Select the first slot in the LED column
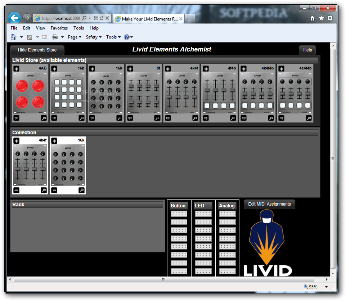Image resolution: width=346 pixels, height=301 pixels. [203, 214]
